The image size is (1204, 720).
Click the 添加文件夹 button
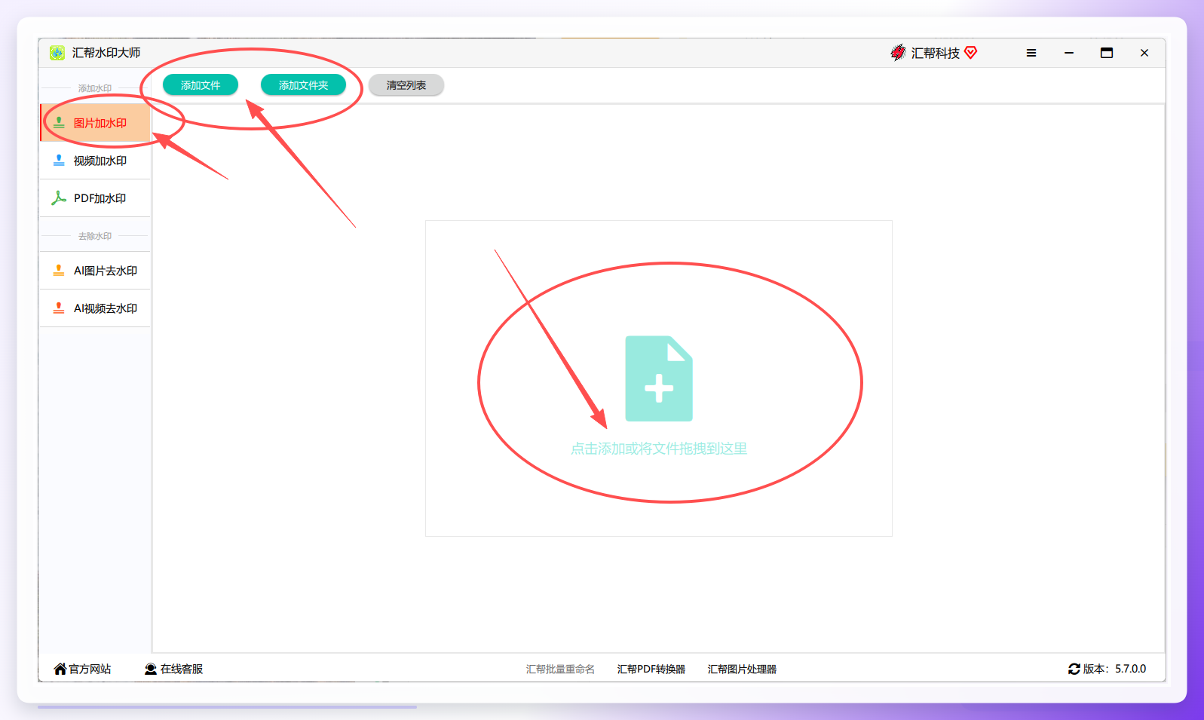click(x=303, y=85)
